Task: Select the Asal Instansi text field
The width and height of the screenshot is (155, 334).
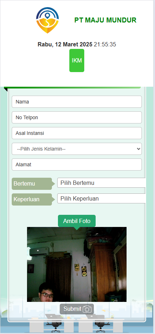Action: click(x=77, y=133)
